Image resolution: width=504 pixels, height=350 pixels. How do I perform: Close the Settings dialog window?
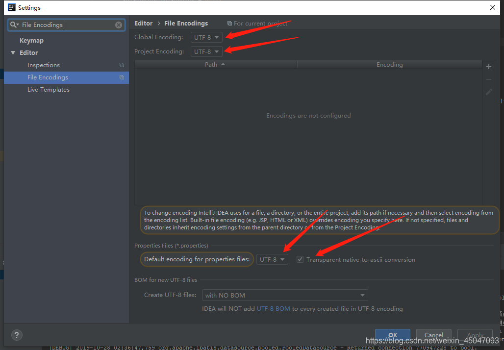(492, 7)
